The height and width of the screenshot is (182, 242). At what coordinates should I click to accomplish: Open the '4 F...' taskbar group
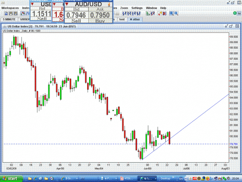(x=108, y=179)
